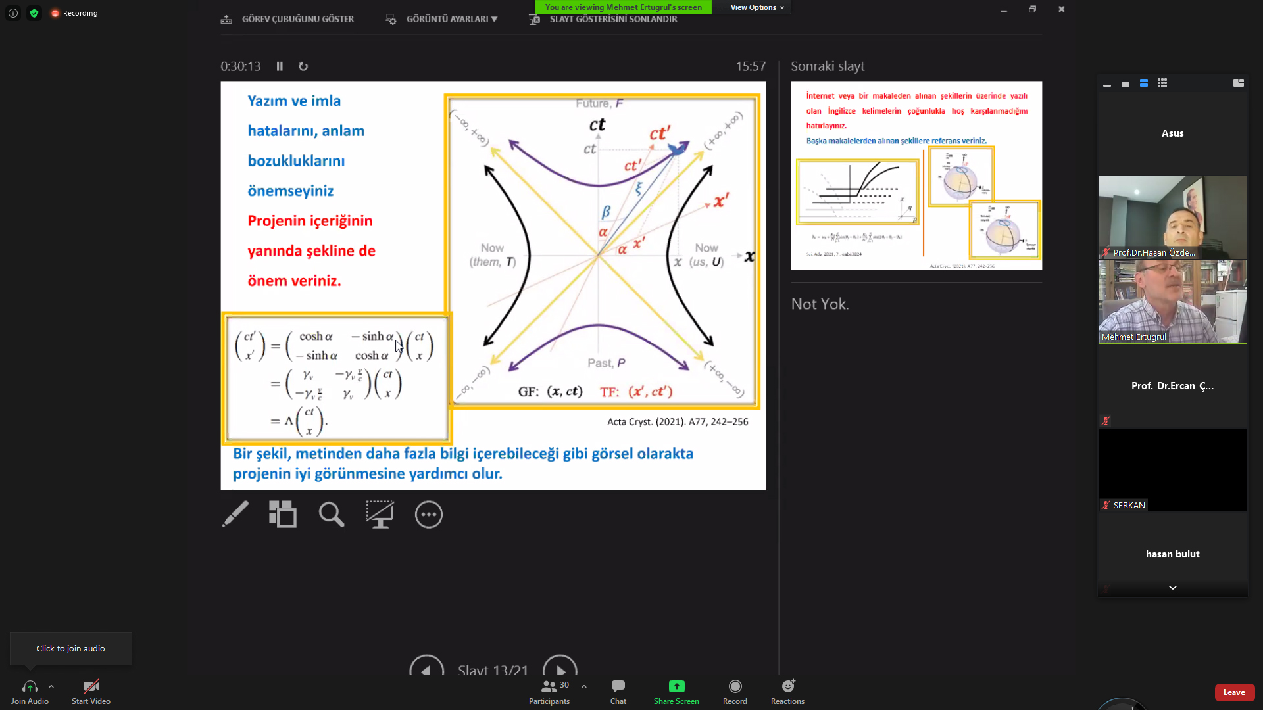The height and width of the screenshot is (710, 1263).
Task: Click the green Share Screen button
Action: click(676, 692)
